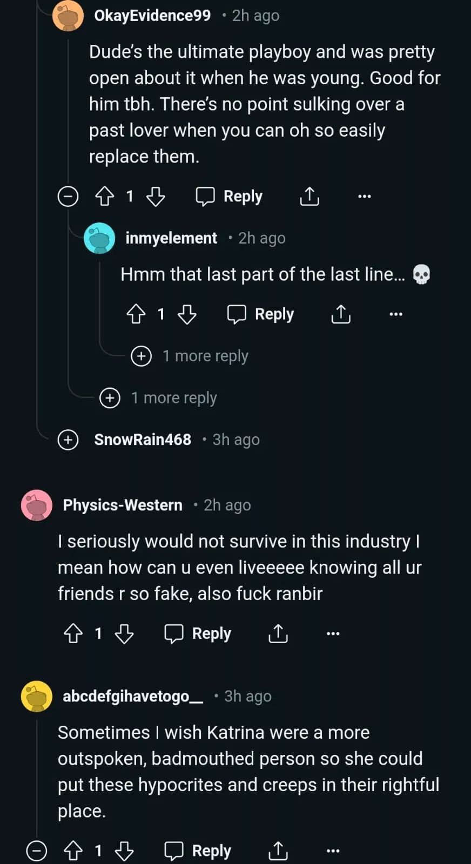This screenshot has height=864, width=471.
Task: Open OkayEvidence99's profile via username
Action: 152,16
